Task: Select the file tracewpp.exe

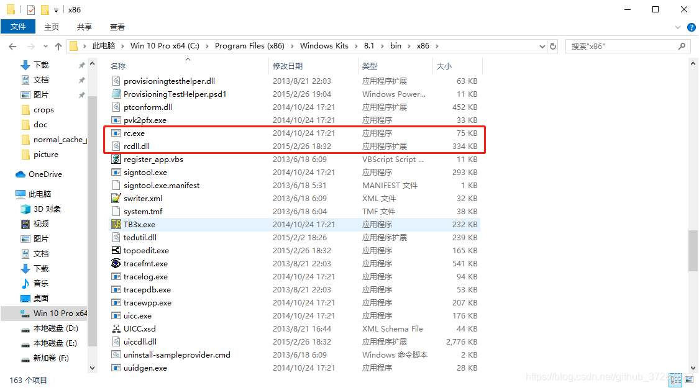Action: click(x=147, y=303)
